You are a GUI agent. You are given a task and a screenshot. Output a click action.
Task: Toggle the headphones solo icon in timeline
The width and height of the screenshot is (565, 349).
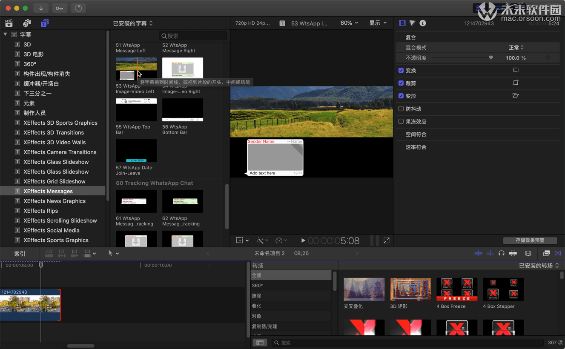[501, 253]
